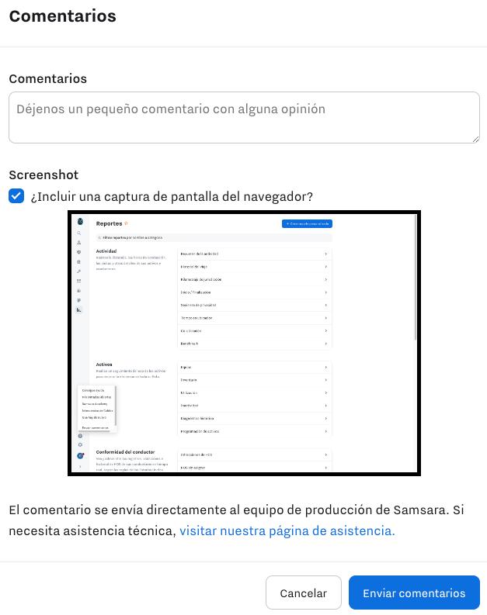Select the wrench maintenance icon in preview sidebar
487x615 pixels.
pyautogui.click(x=79, y=271)
